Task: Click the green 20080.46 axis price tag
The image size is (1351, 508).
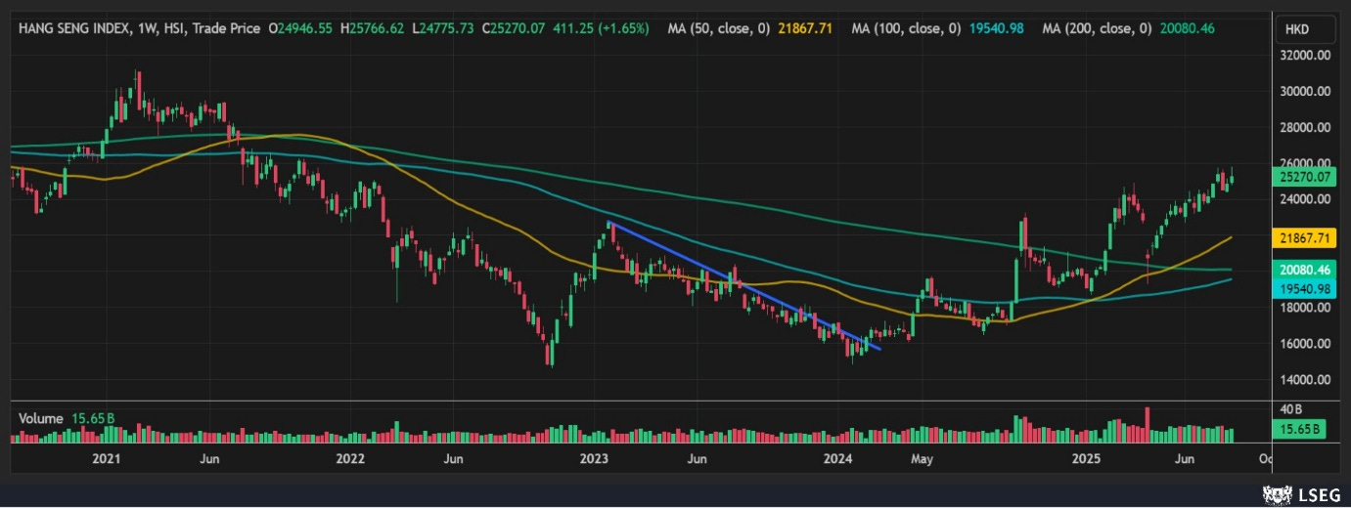Action: 1305,270
